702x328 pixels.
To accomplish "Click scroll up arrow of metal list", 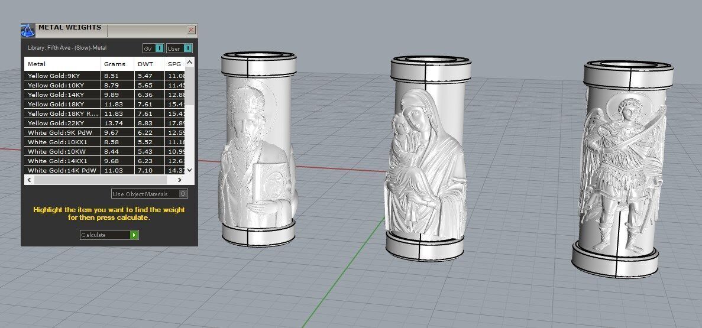I will (189, 62).
